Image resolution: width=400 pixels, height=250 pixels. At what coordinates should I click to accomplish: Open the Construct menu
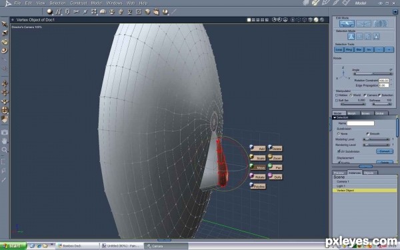tap(78, 3)
